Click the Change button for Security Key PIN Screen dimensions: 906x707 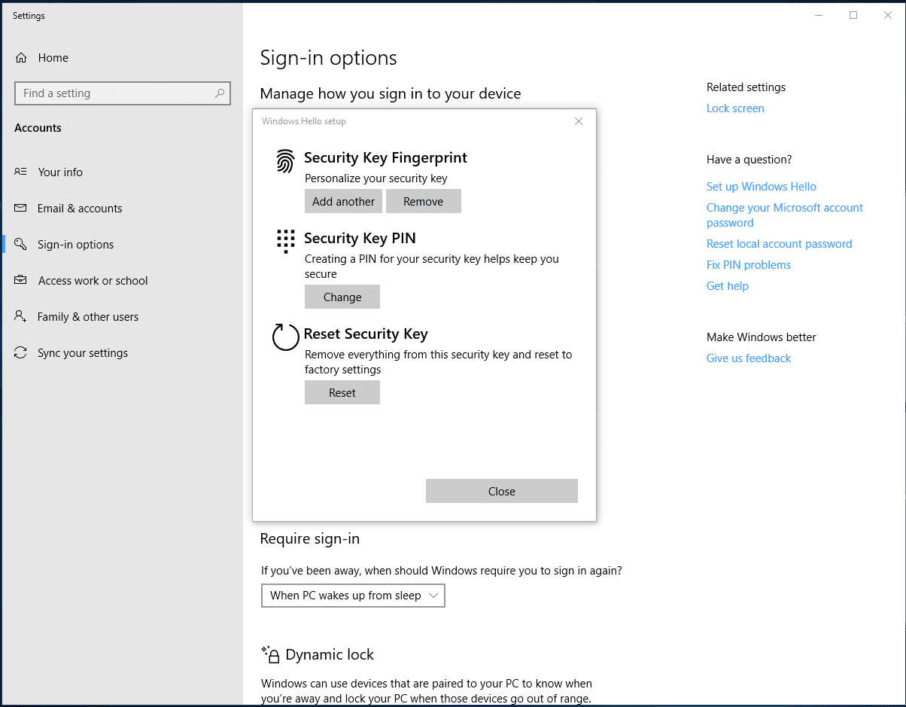click(342, 297)
